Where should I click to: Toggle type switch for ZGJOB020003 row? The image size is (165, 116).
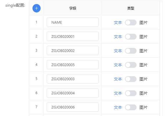[131, 79]
